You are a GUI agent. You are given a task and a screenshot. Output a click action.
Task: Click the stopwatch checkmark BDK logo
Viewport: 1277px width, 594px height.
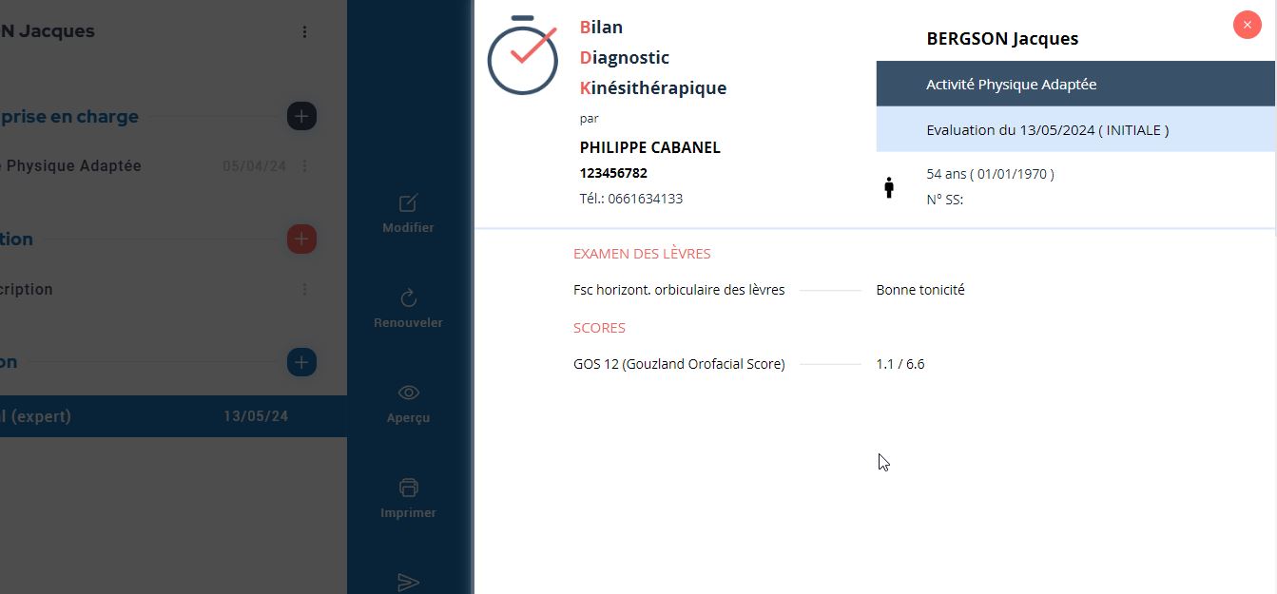click(x=522, y=55)
